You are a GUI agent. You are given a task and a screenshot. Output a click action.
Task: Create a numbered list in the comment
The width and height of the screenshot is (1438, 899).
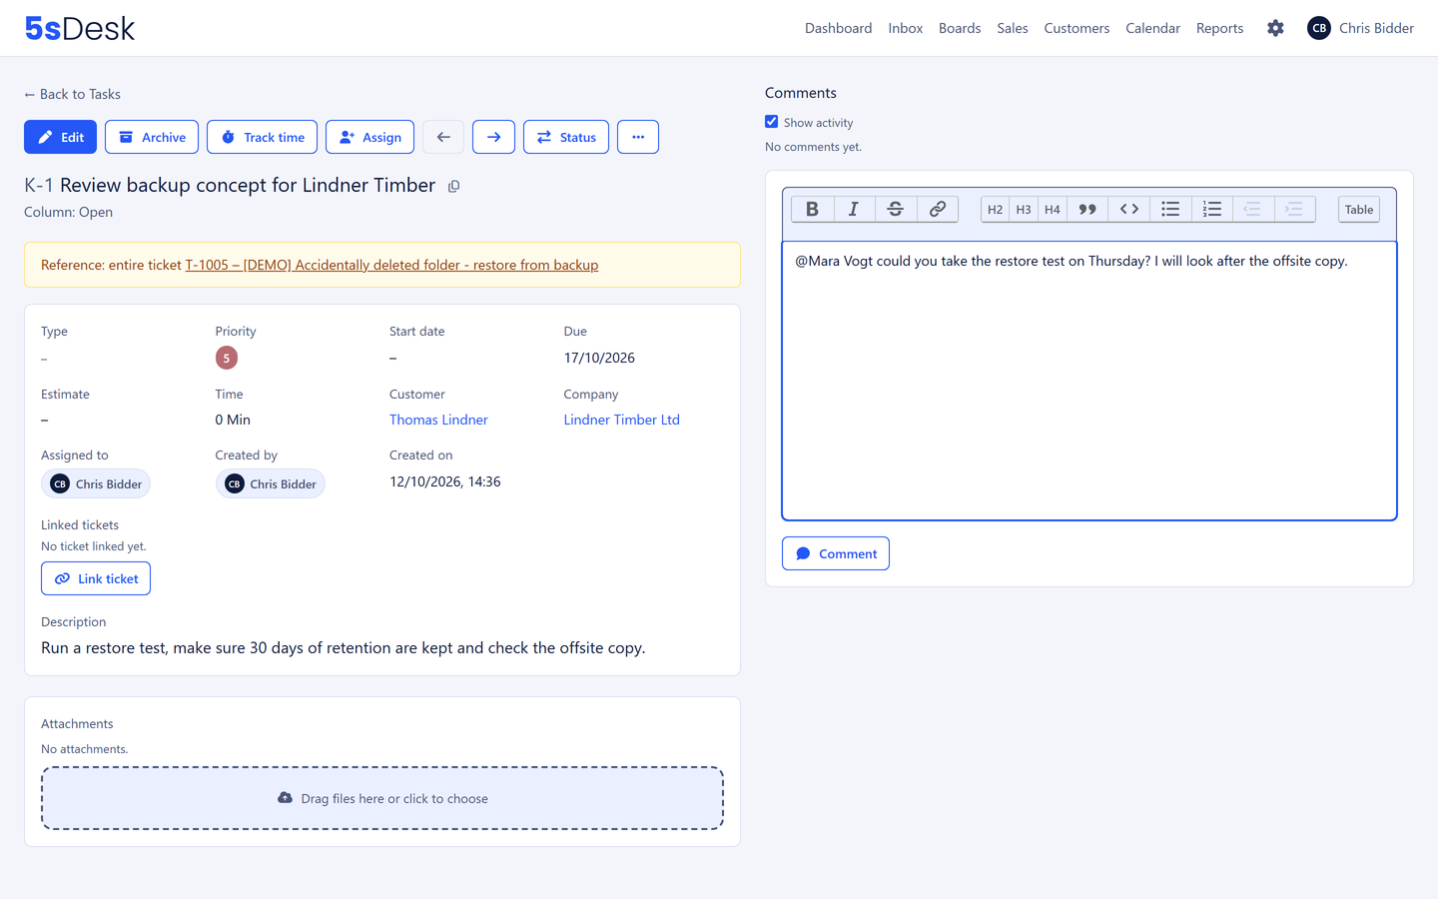click(x=1212, y=209)
